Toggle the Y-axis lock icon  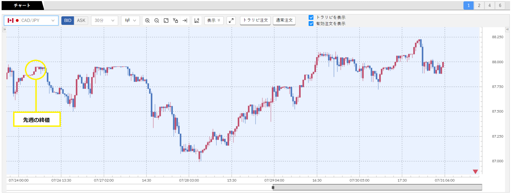pyautogui.click(x=175, y=20)
